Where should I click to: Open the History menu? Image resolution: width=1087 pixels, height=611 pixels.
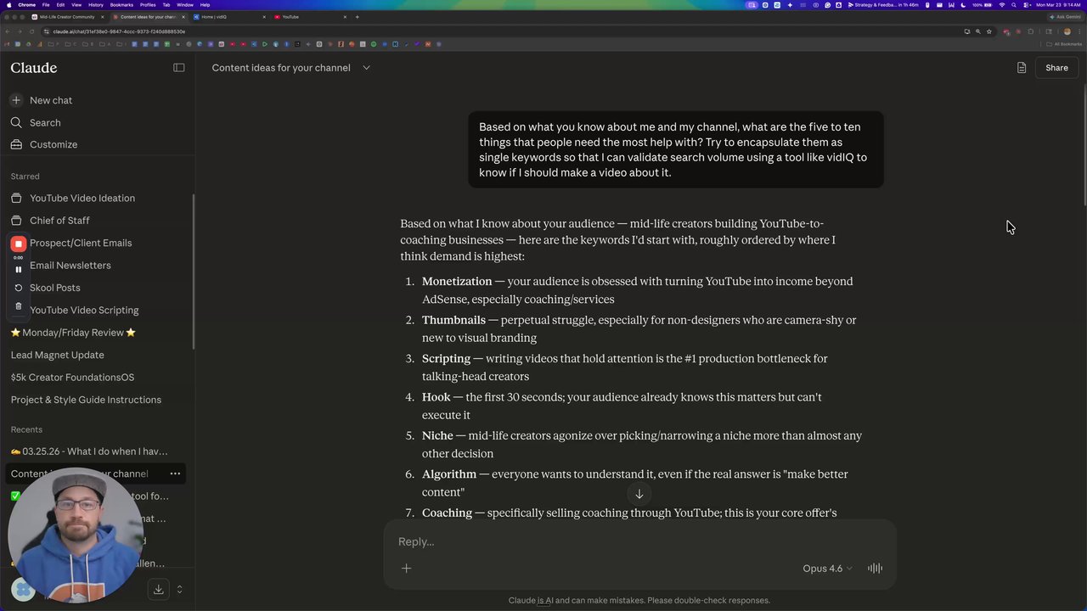click(96, 4)
